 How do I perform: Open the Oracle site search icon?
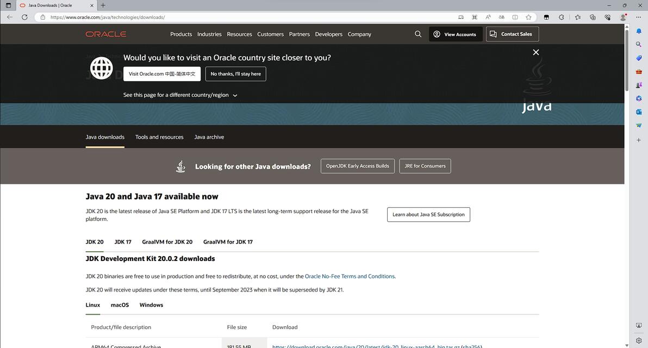418,34
